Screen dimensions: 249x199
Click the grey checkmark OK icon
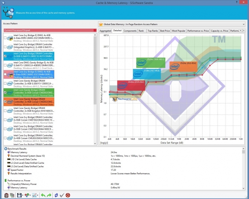(x=62, y=195)
